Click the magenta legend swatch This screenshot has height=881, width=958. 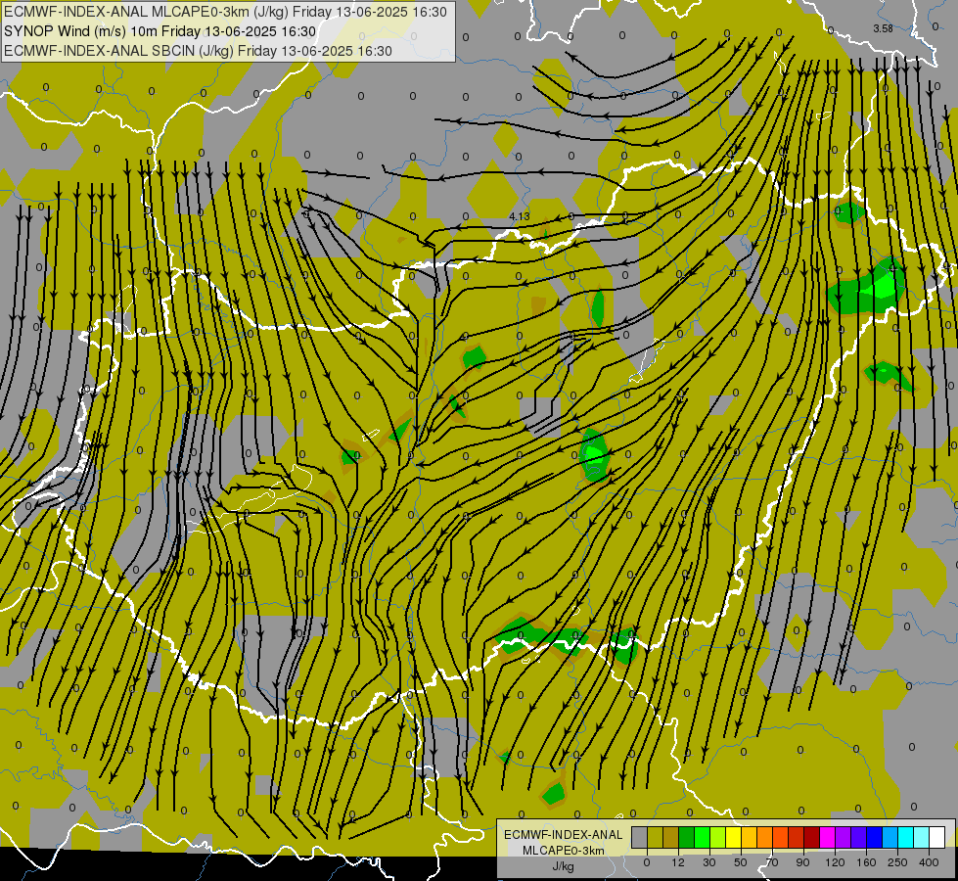tap(828, 837)
